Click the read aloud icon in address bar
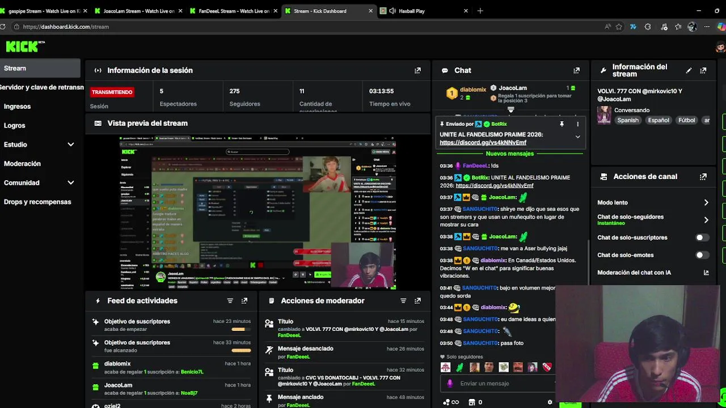The width and height of the screenshot is (726, 408). (608, 27)
